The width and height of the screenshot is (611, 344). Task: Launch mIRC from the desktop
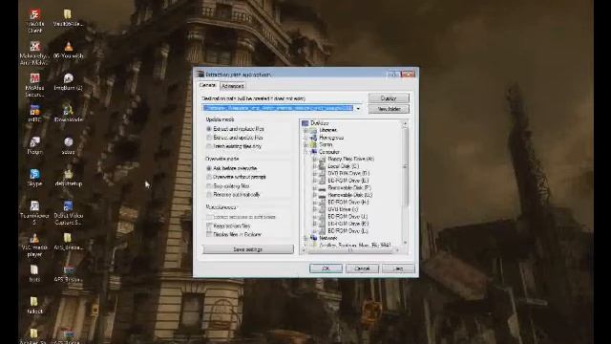[x=34, y=113]
